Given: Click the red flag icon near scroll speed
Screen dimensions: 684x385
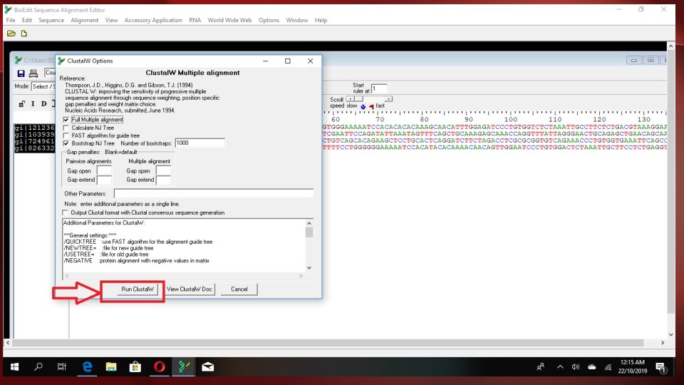Looking at the screenshot, I should (x=371, y=106).
